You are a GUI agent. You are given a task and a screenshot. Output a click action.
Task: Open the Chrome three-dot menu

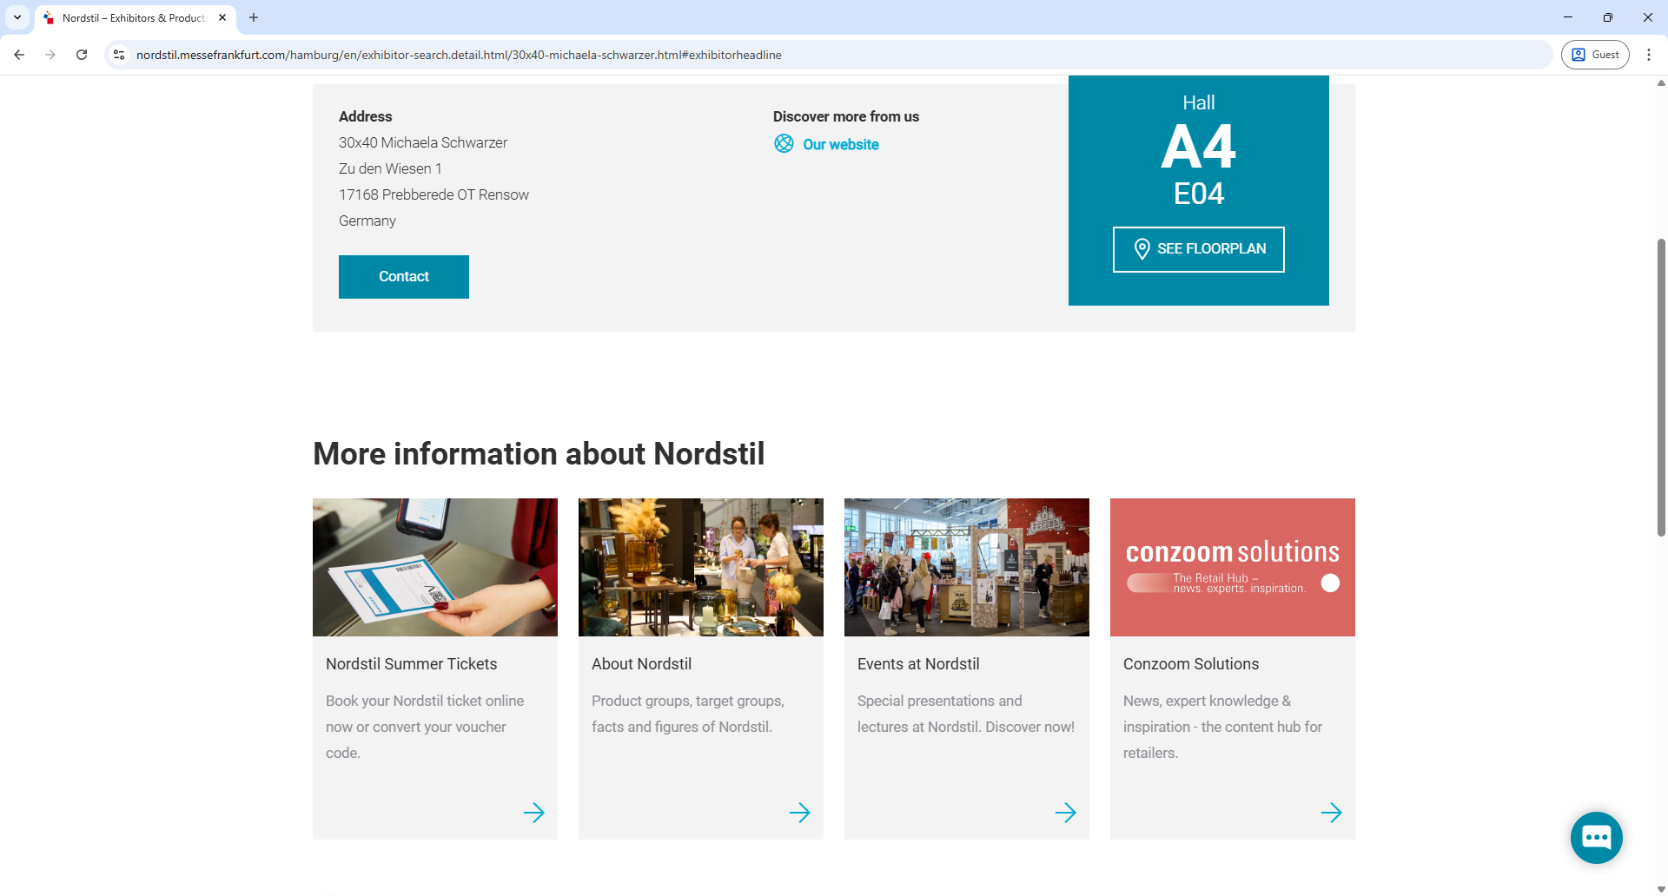1649,55
